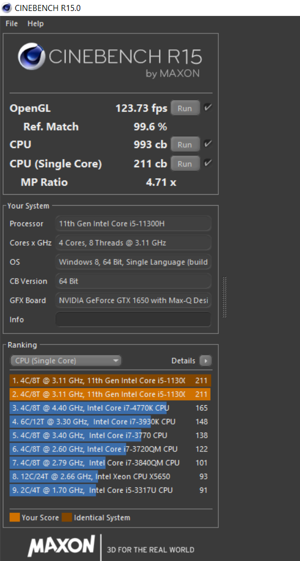The width and height of the screenshot is (300, 561).
Task: Toggle the OpenGL test checkbox
Action: (208, 107)
